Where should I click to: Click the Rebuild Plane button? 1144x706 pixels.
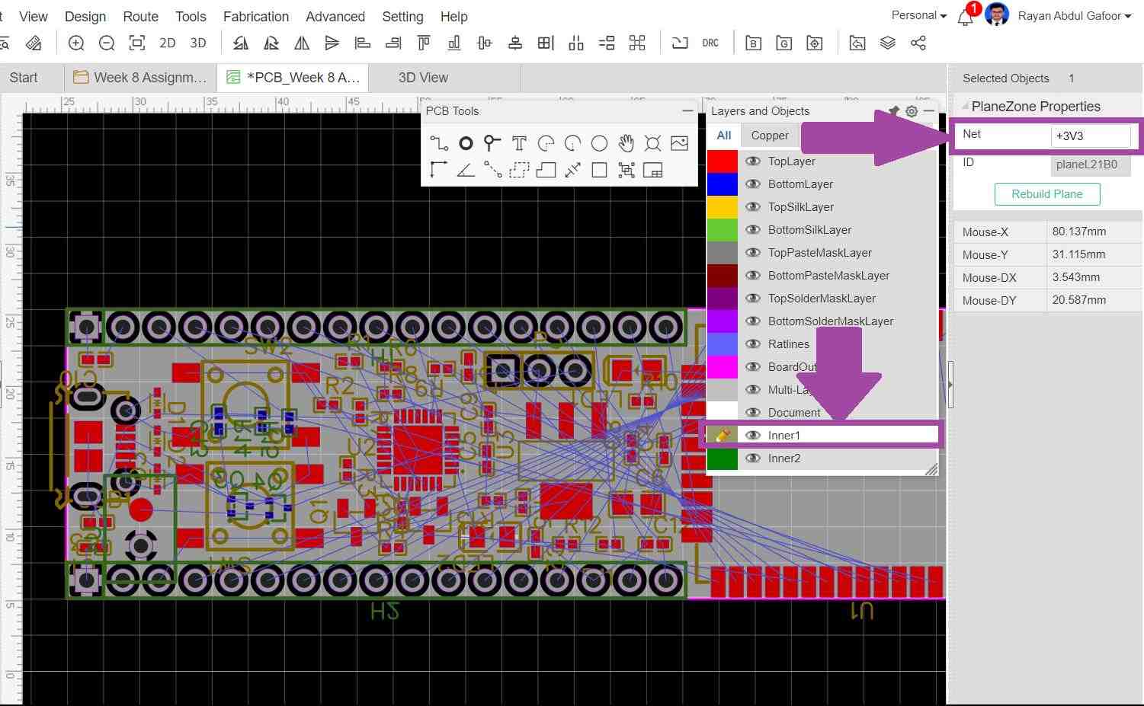pyautogui.click(x=1046, y=194)
